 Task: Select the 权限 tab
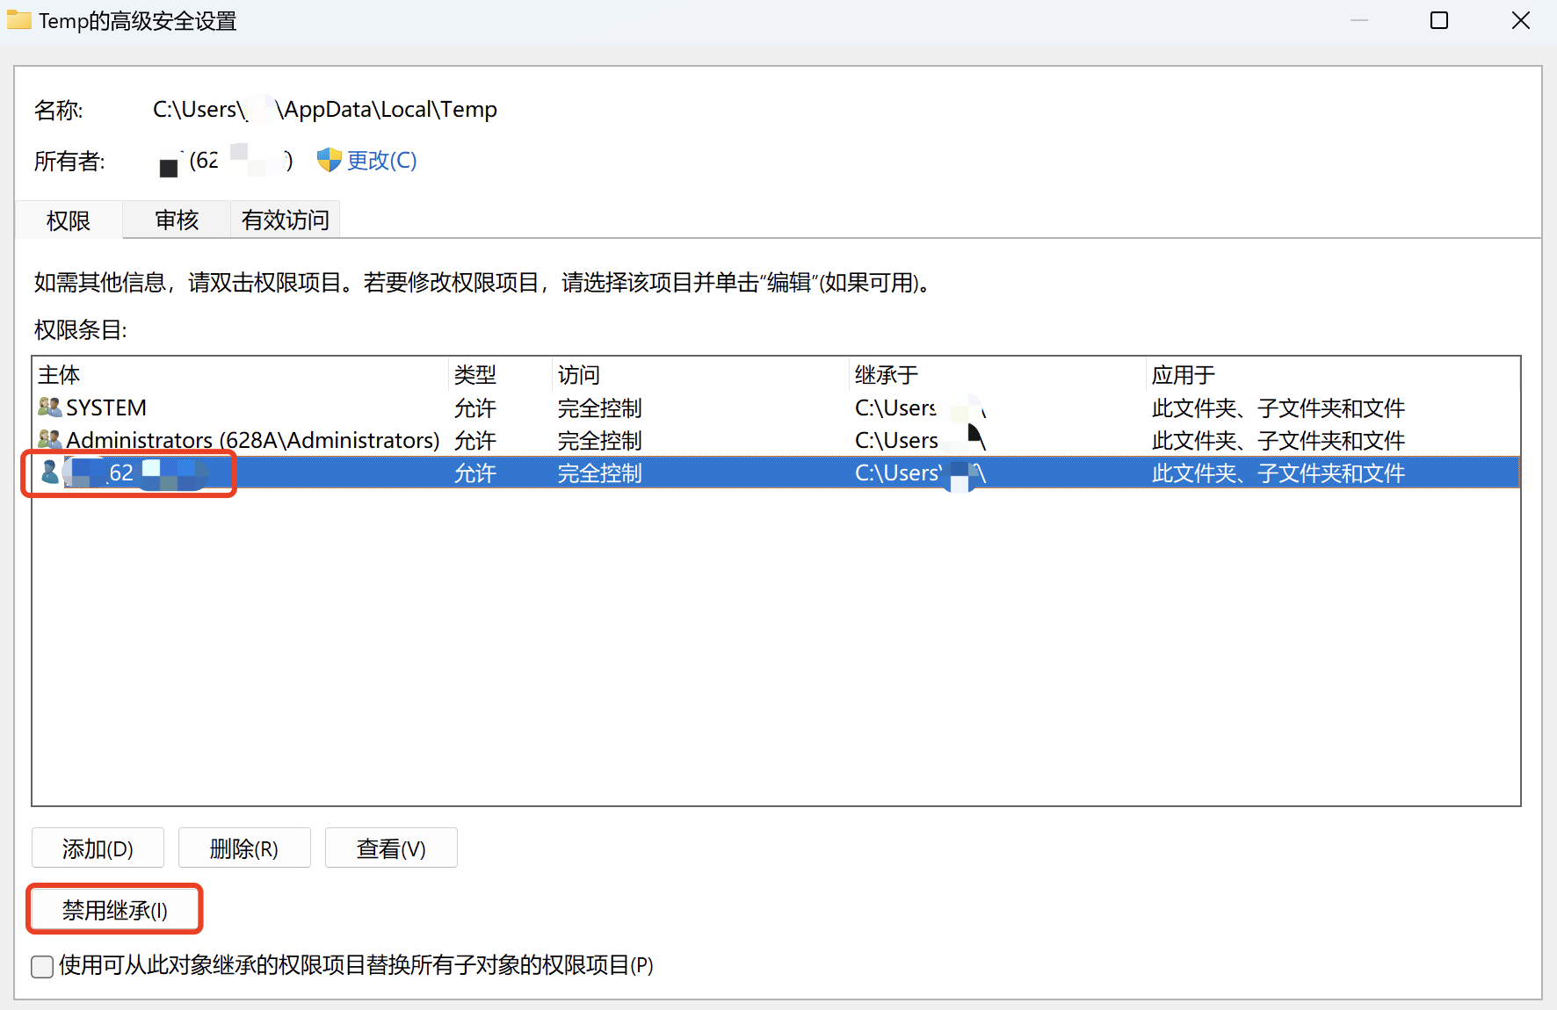click(x=68, y=220)
